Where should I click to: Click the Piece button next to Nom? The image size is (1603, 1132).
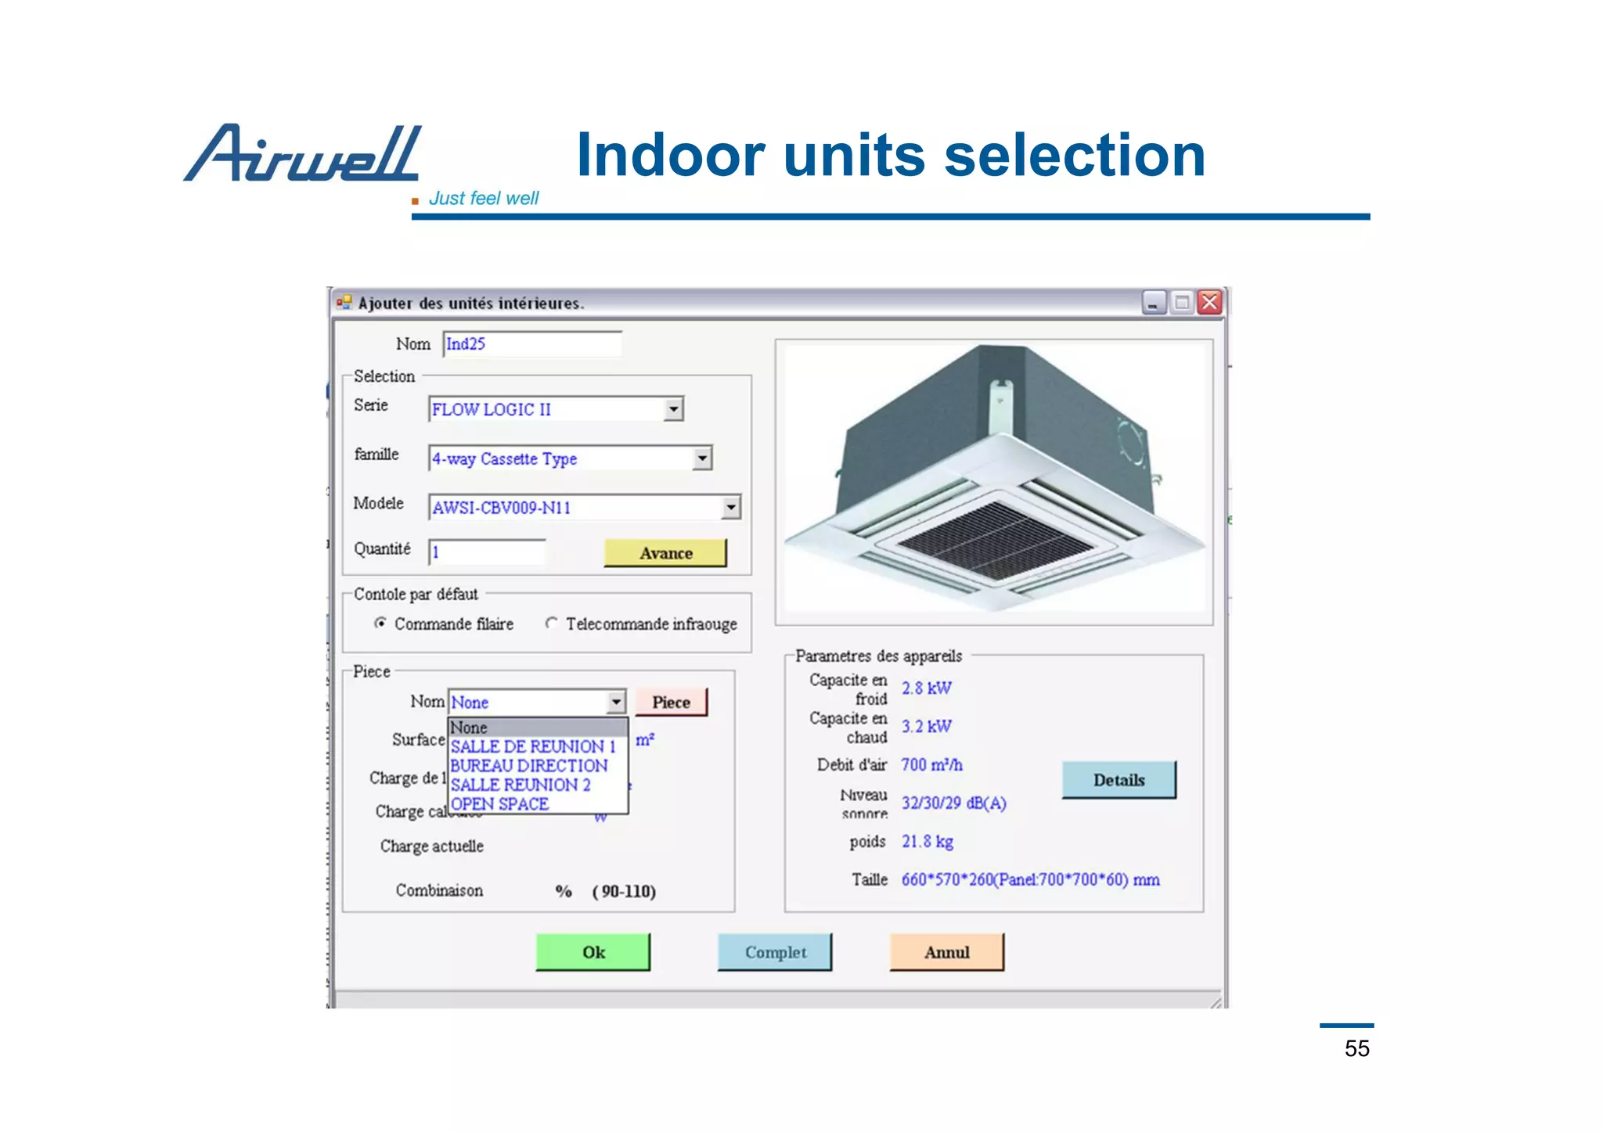(671, 702)
